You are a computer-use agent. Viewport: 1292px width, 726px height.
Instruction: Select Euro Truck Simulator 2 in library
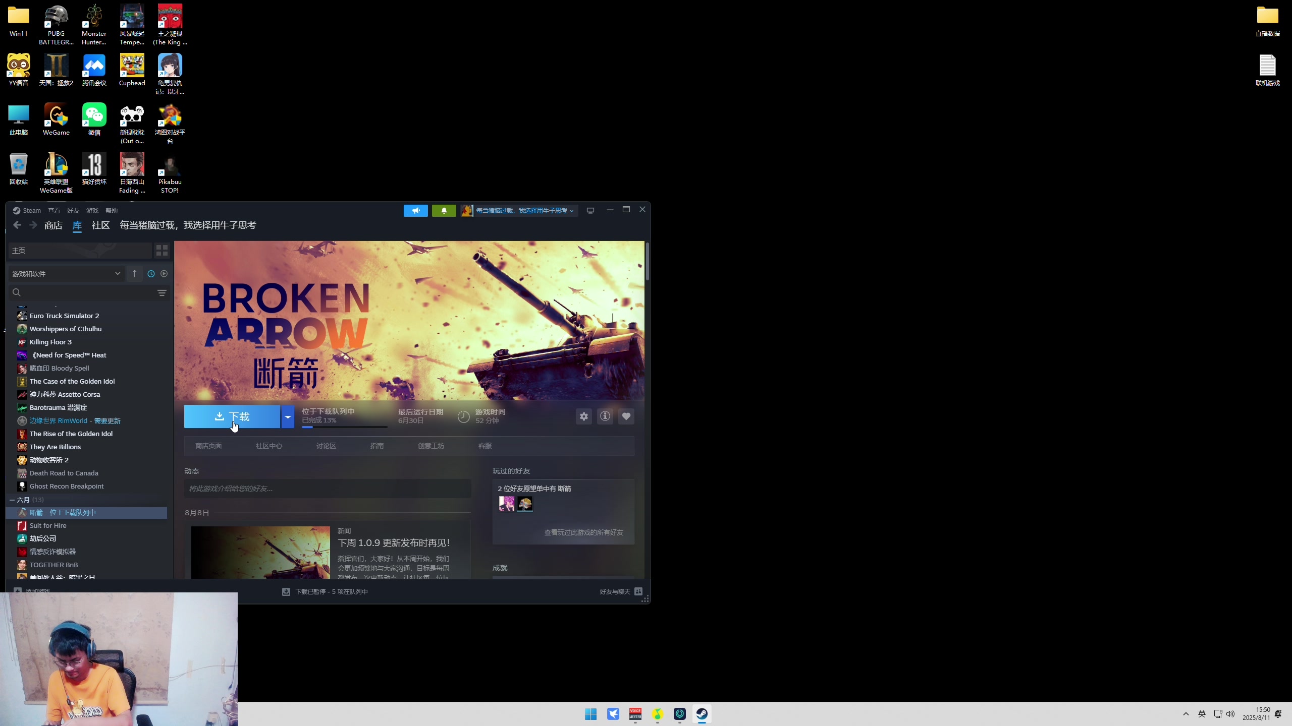64,316
